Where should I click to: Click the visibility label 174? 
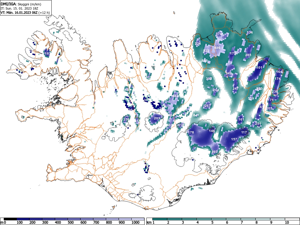(x=277, y=79)
